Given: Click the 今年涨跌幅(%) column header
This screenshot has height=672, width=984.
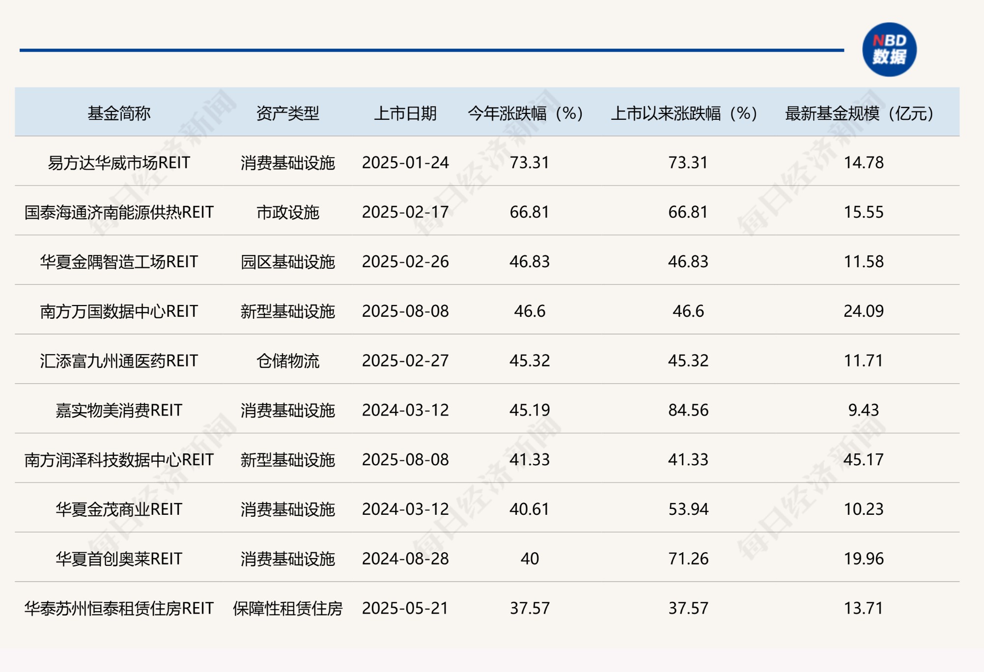Looking at the screenshot, I should click(x=525, y=113).
